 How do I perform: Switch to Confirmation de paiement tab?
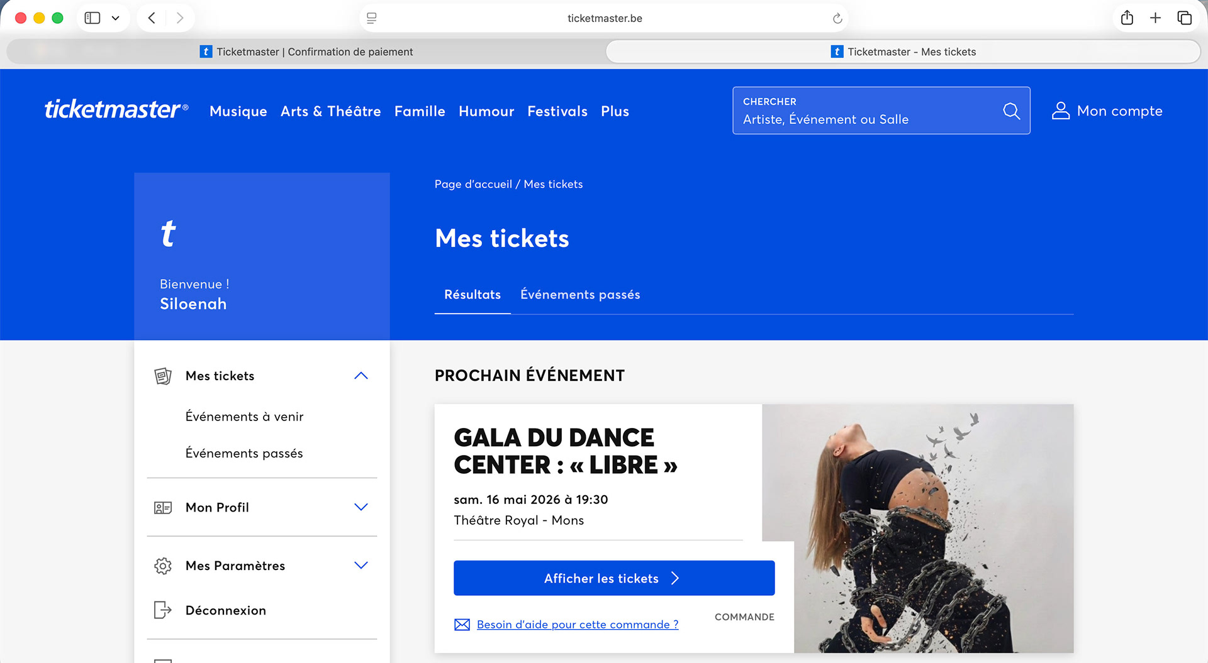tap(306, 52)
